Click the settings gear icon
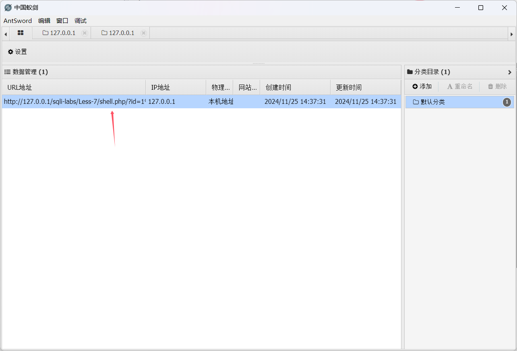This screenshot has height=351, width=517. pos(10,52)
